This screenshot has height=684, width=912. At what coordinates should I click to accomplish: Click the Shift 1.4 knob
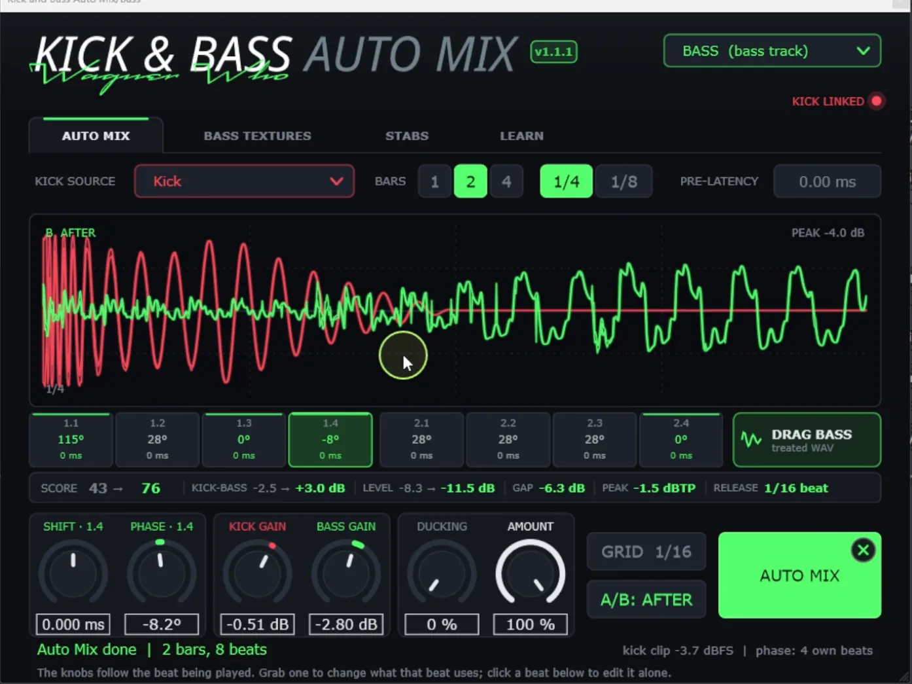(x=73, y=574)
